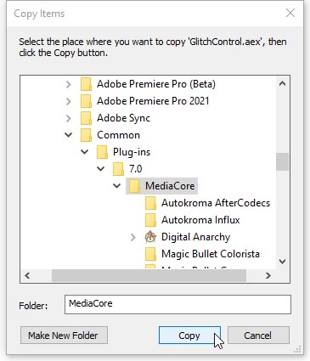Image resolution: width=310 pixels, height=361 pixels.
Task: Click the Plug-ins folder icon
Action: (x=102, y=152)
